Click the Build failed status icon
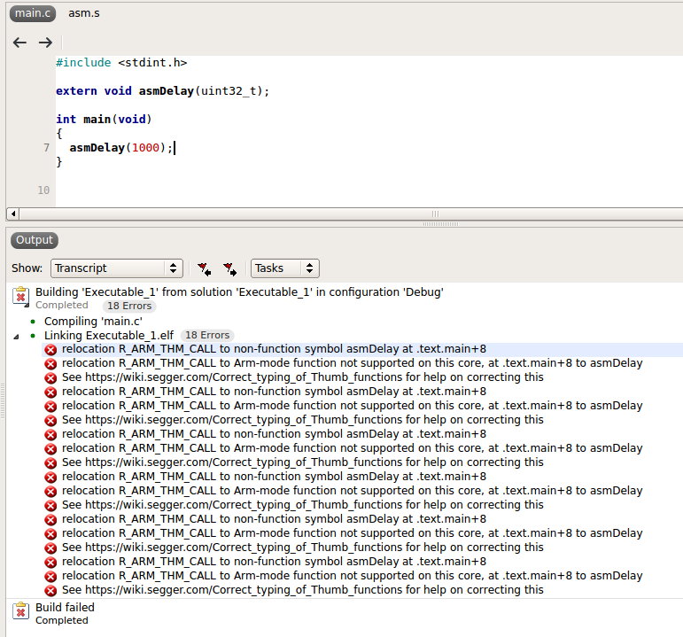 (21, 610)
